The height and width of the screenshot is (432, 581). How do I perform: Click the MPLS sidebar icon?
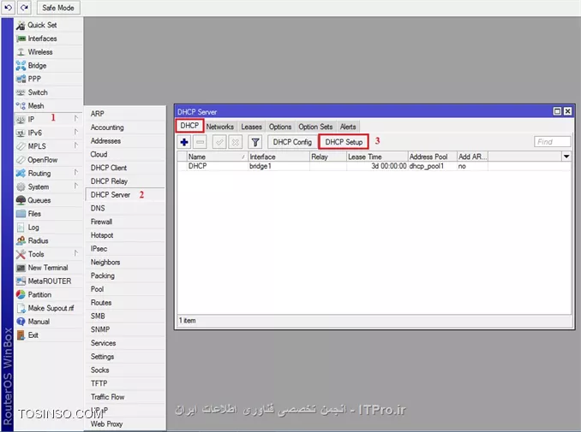[21, 146]
